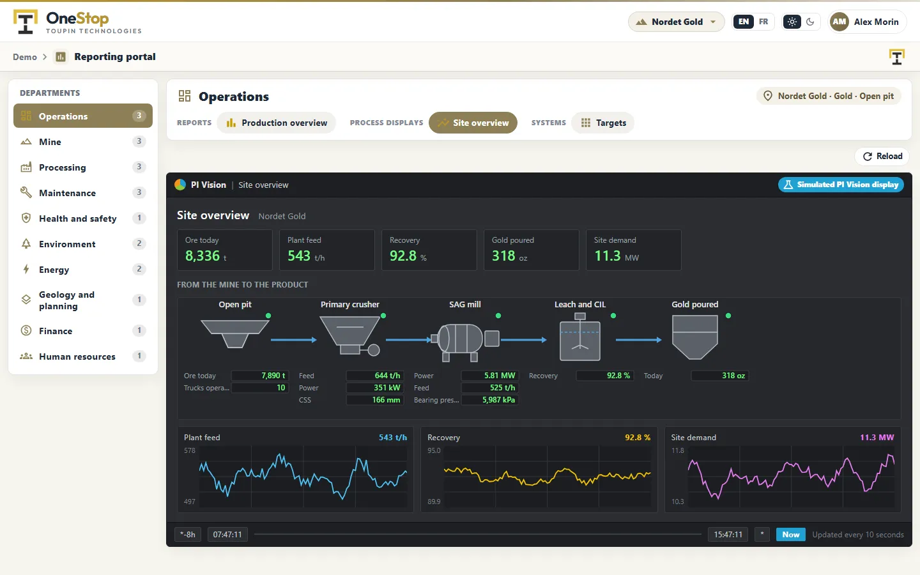920x575 pixels.
Task: Click the PI Vision time range slider bar
Action: [477, 534]
